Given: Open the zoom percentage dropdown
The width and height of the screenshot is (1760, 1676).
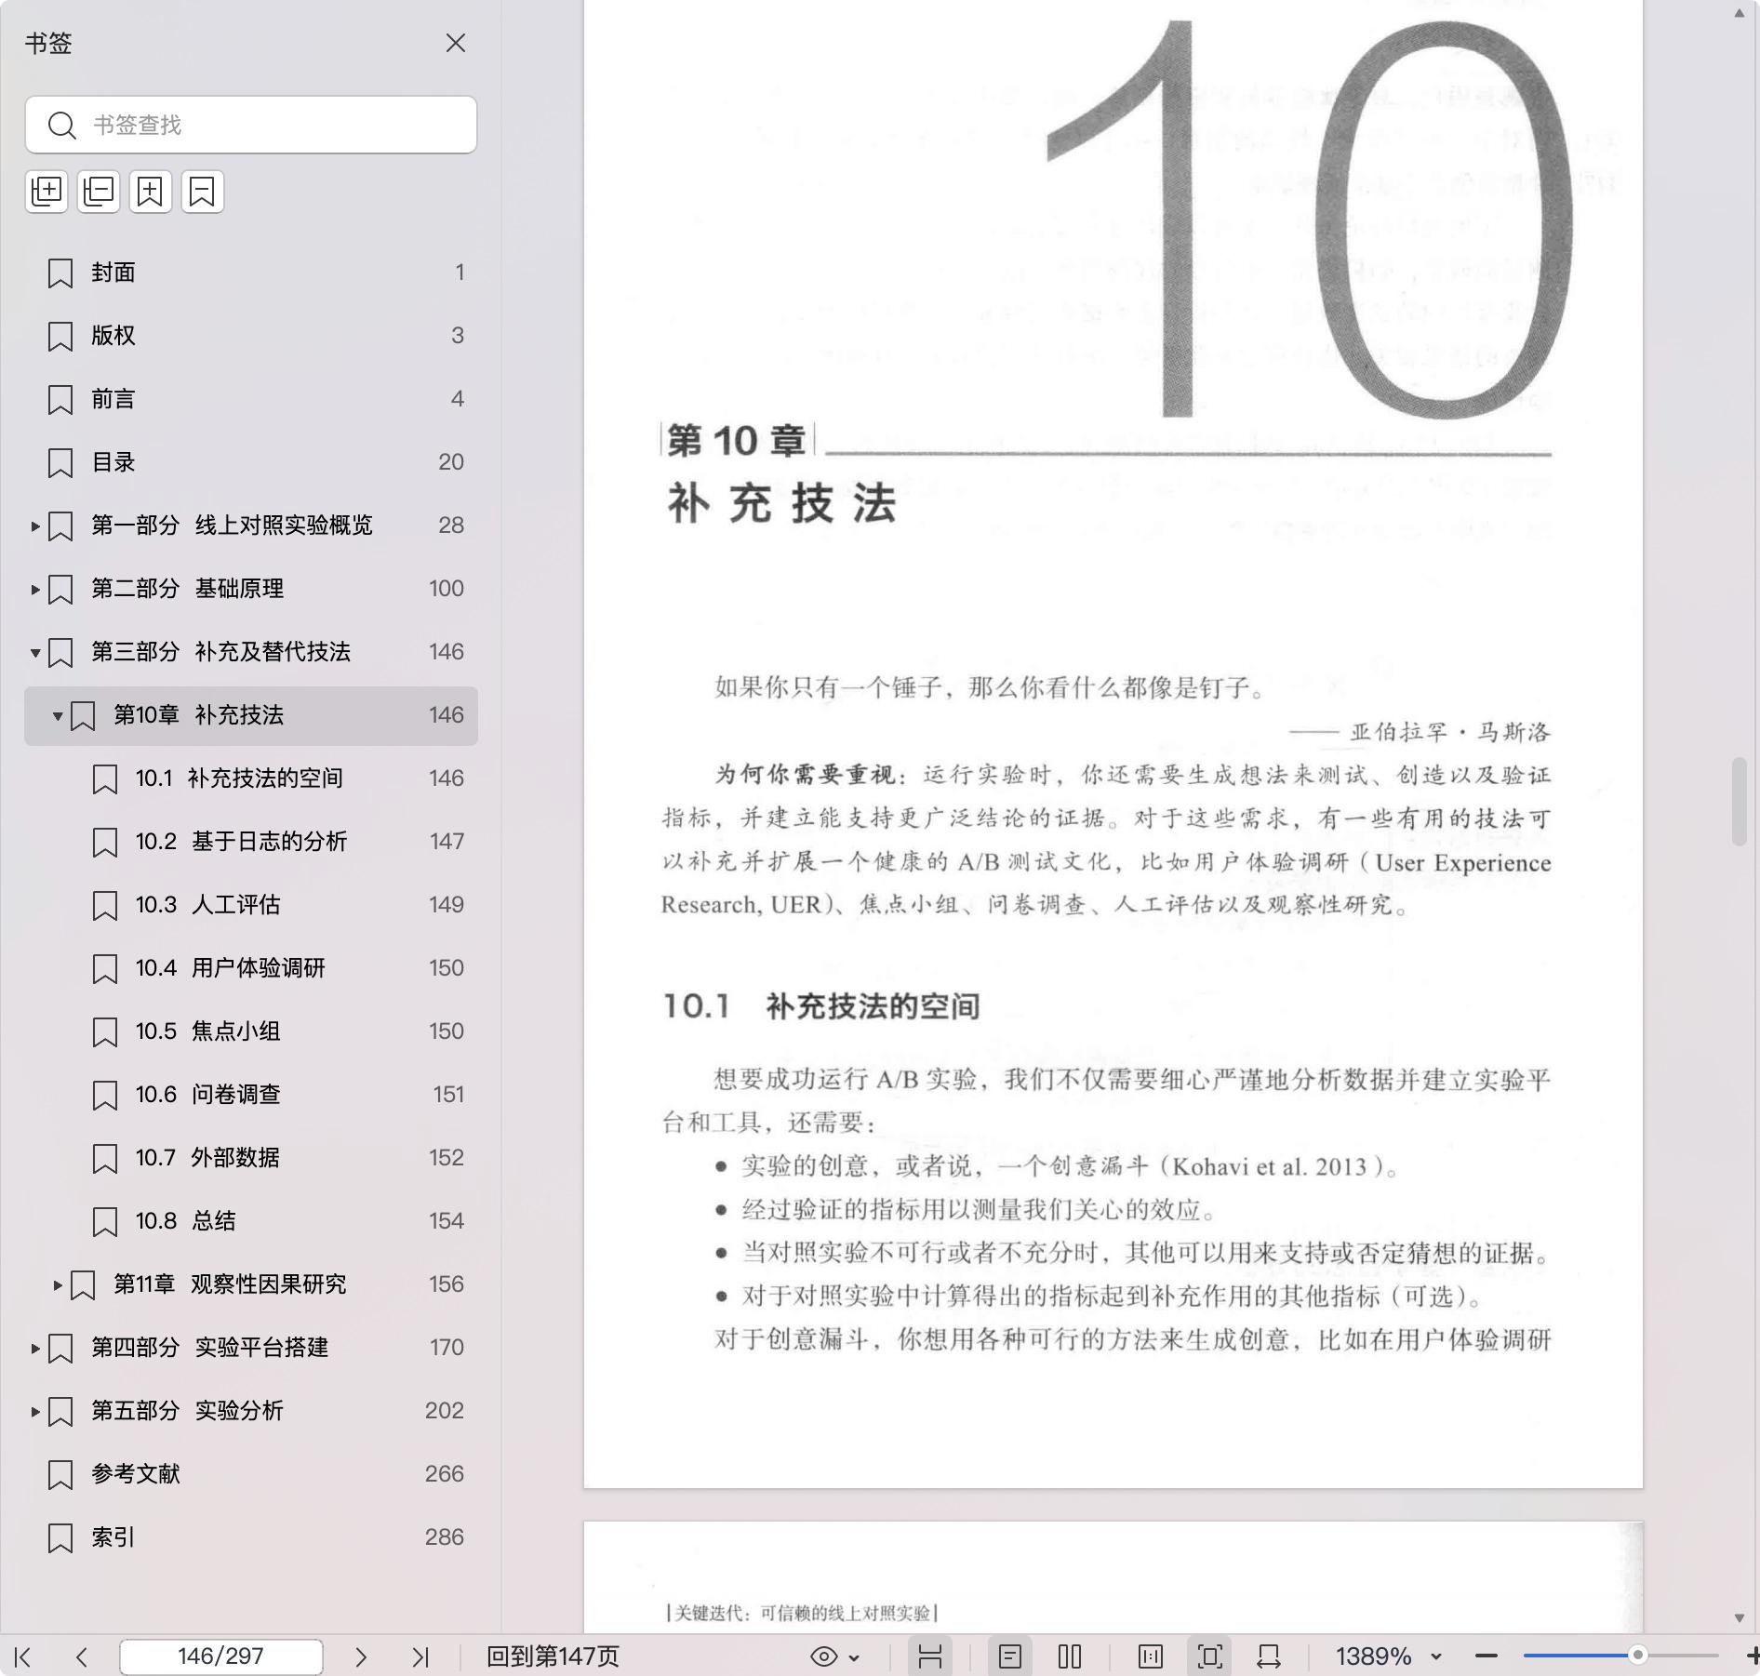Looking at the screenshot, I should (1436, 1656).
